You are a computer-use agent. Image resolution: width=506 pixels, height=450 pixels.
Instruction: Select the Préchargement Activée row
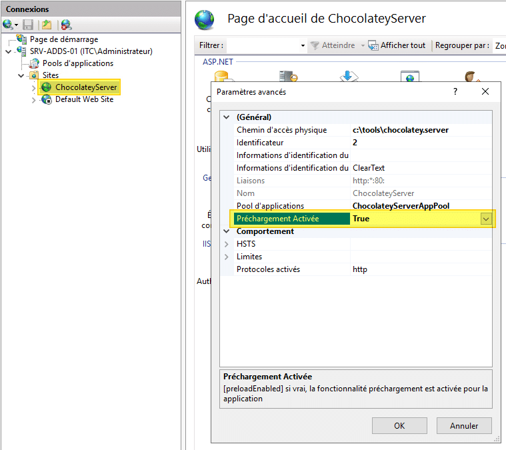(356, 219)
